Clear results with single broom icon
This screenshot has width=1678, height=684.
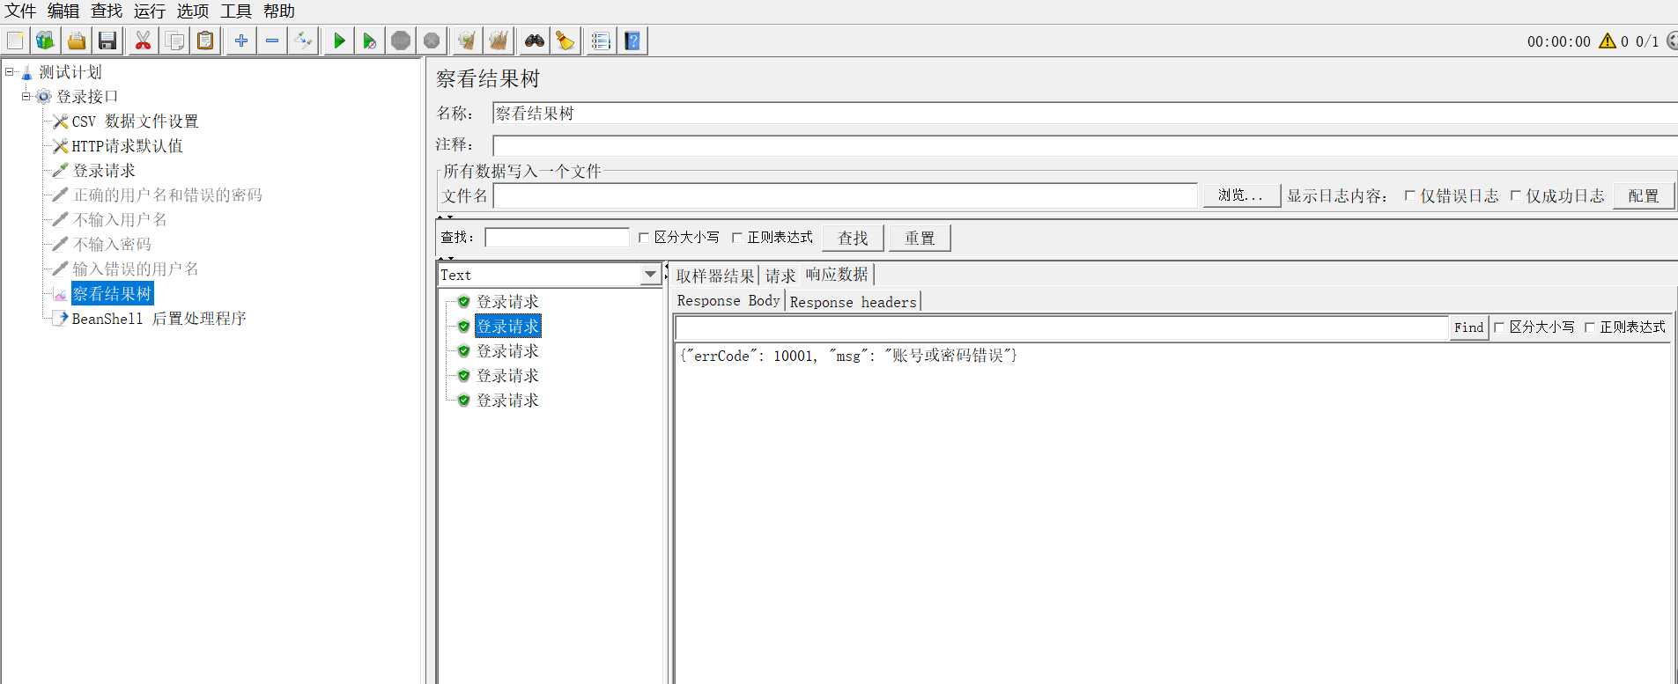pos(467,40)
